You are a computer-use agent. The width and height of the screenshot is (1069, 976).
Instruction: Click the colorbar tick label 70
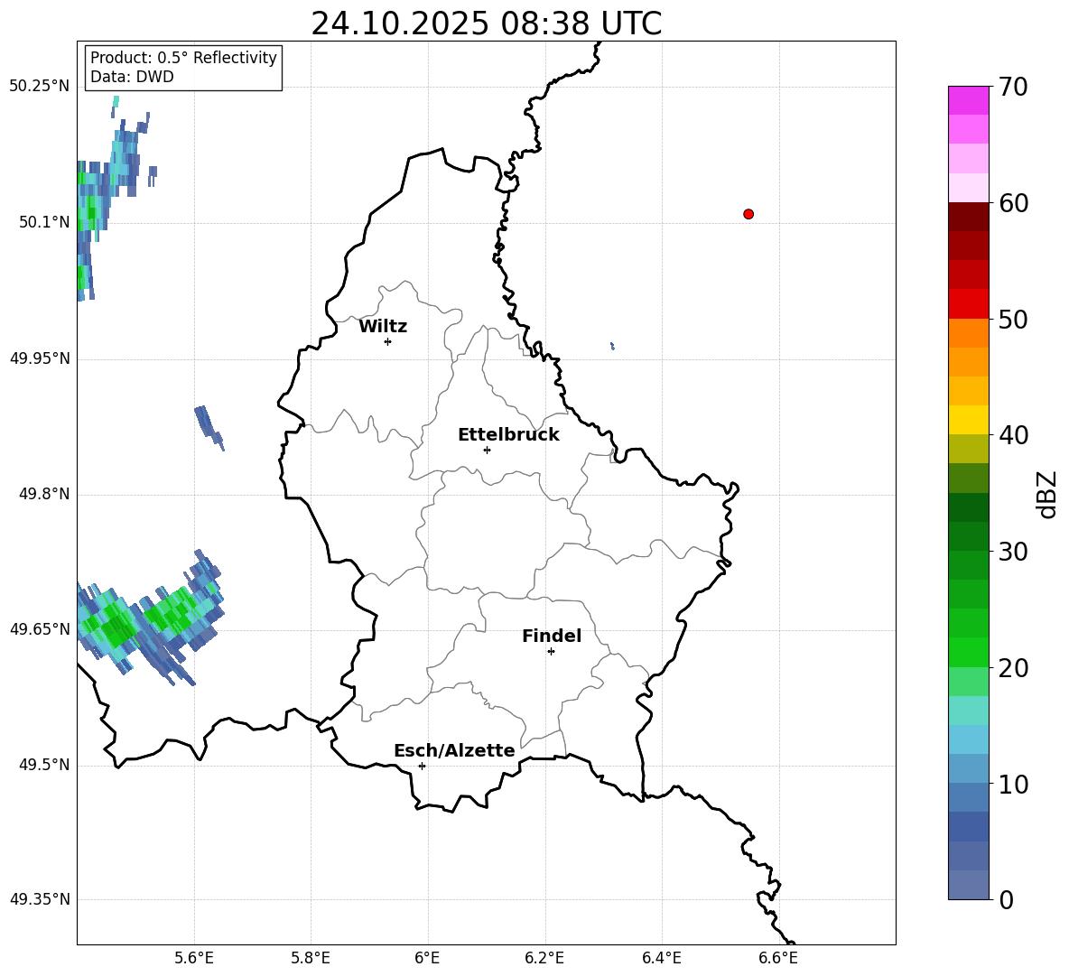tap(1013, 87)
